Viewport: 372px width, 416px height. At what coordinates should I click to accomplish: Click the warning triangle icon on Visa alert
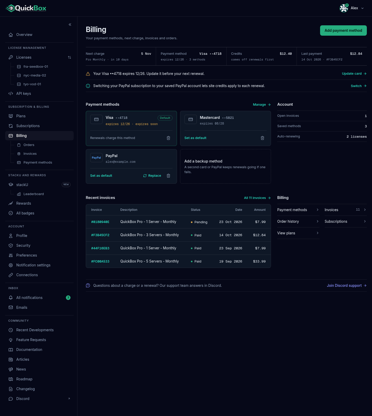pyautogui.click(x=88, y=74)
